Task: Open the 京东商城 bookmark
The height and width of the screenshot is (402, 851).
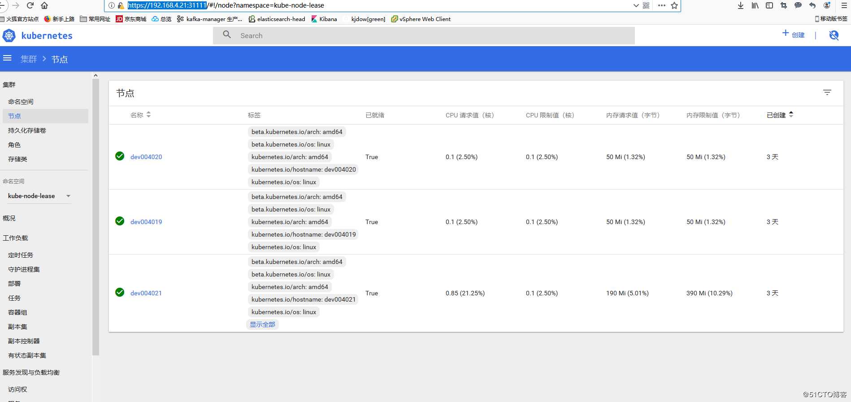Action: [x=131, y=19]
